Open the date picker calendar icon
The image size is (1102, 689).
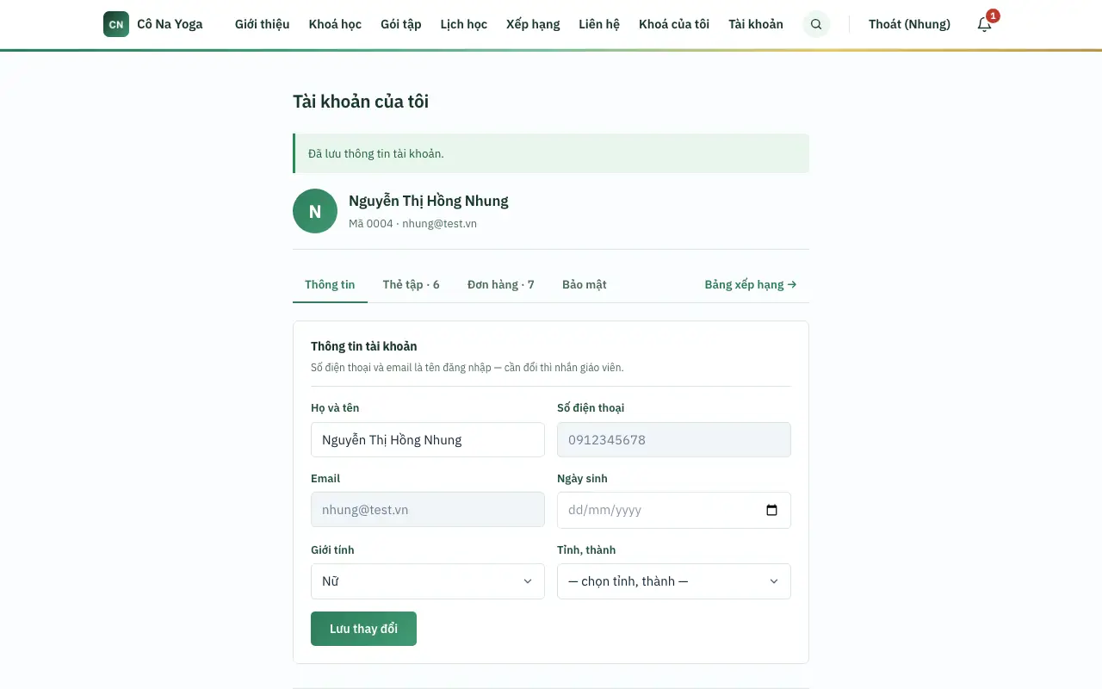pos(771,510)
